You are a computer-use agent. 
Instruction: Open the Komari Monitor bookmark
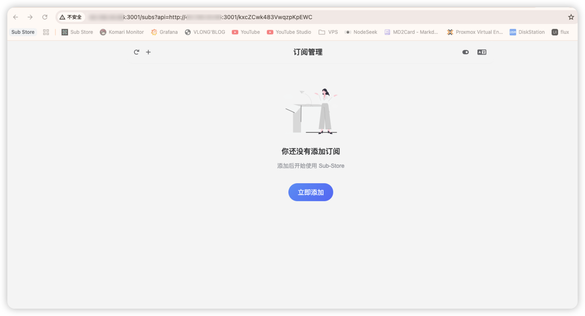122,32
